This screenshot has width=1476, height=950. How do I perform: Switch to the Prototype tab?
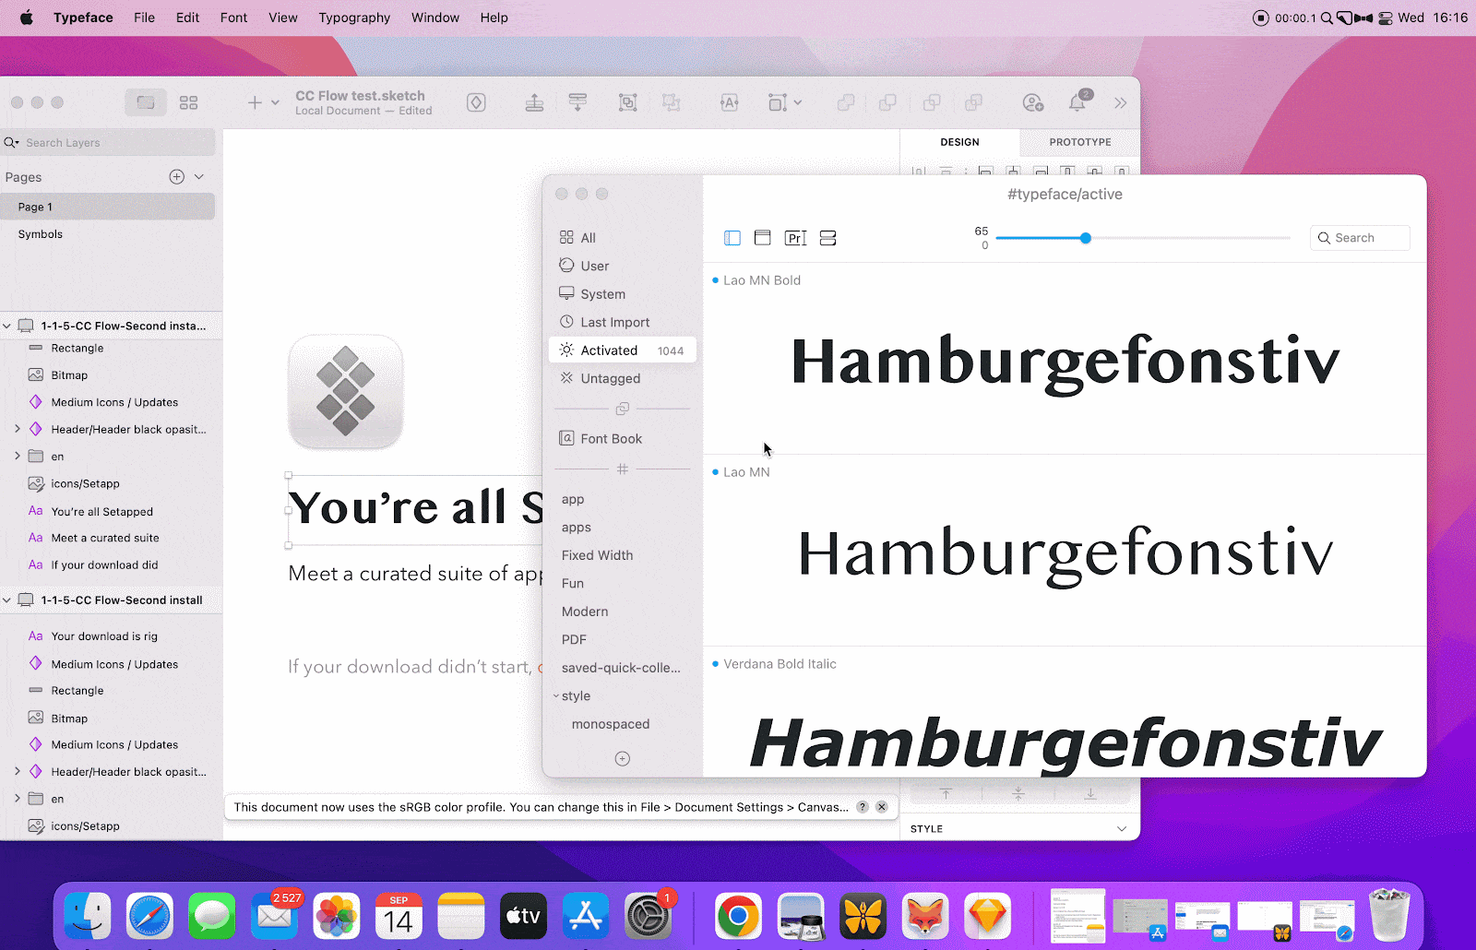1080,142
